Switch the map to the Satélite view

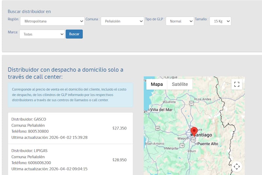click(180, 84)
